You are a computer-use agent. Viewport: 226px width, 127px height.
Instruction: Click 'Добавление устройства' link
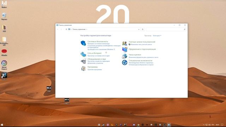95,63
